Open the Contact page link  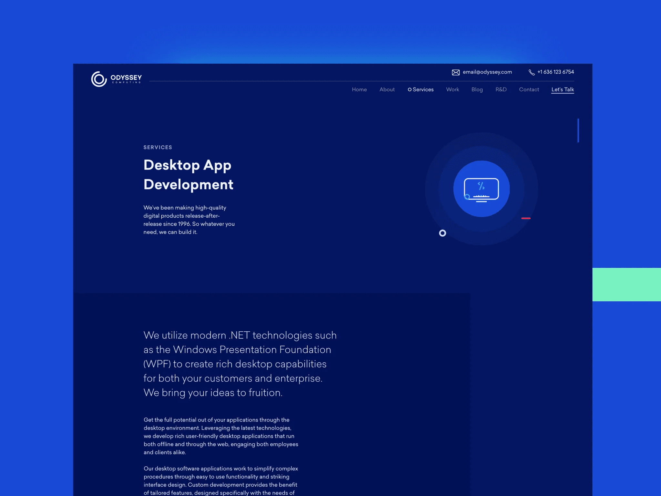click(529, 89)
